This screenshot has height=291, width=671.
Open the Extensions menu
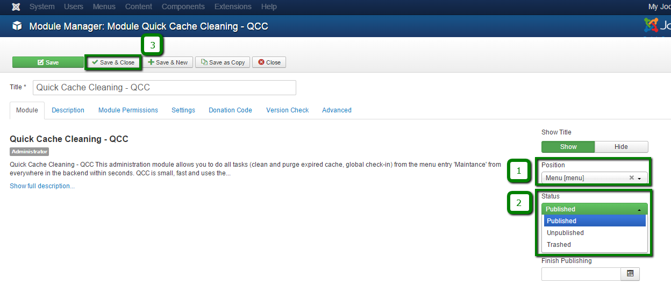point(233,7)
